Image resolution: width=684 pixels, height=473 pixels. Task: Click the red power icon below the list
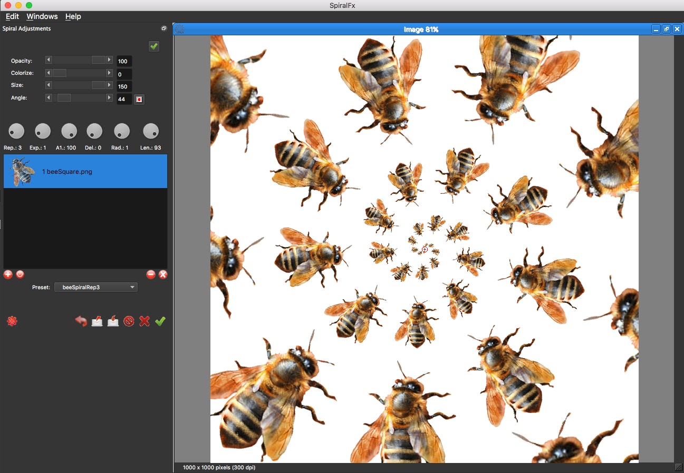[x=20, y=274]
